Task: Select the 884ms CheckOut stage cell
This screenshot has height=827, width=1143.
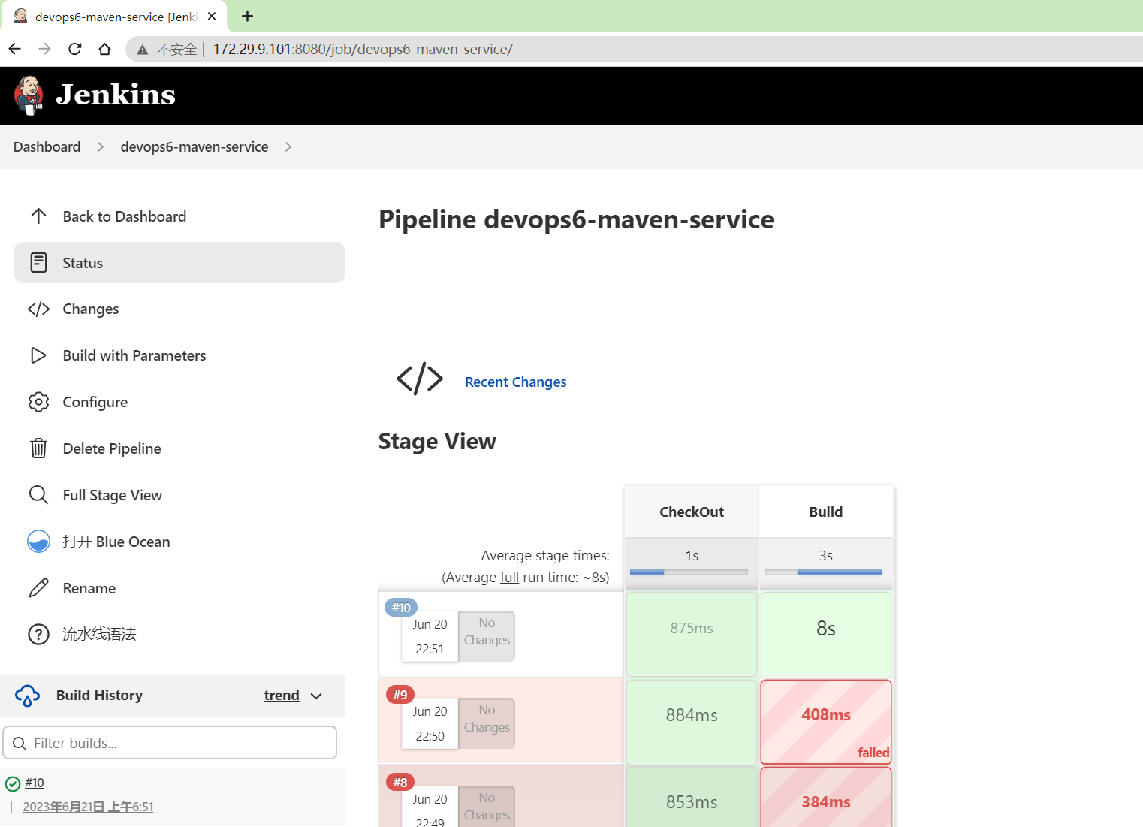Action: click(x=692, y=722)
